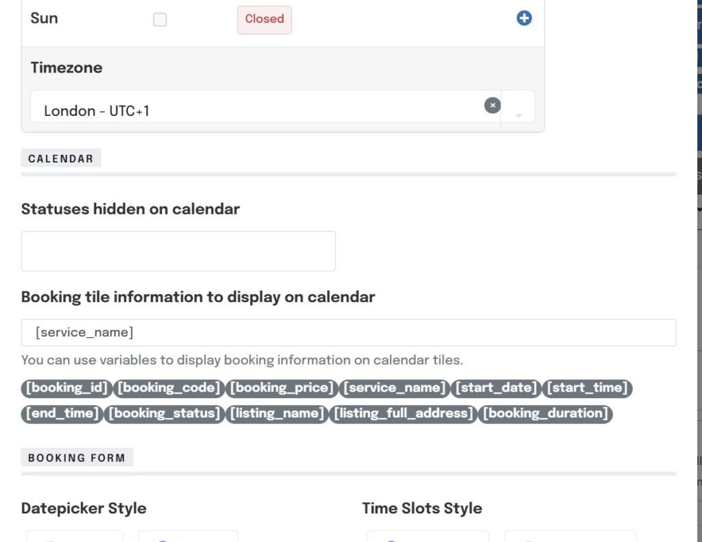
Task: Add the [start_time] variable tag
Action: [x=587, y=388]
